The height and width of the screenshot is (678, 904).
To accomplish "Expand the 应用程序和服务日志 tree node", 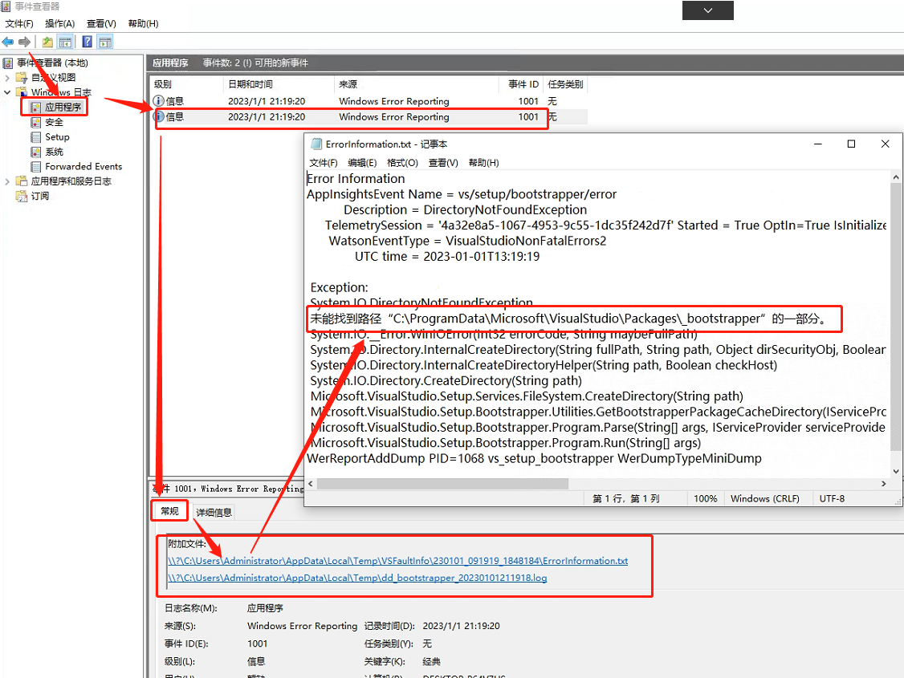I will pyautogui.click(x=7, y=181).
